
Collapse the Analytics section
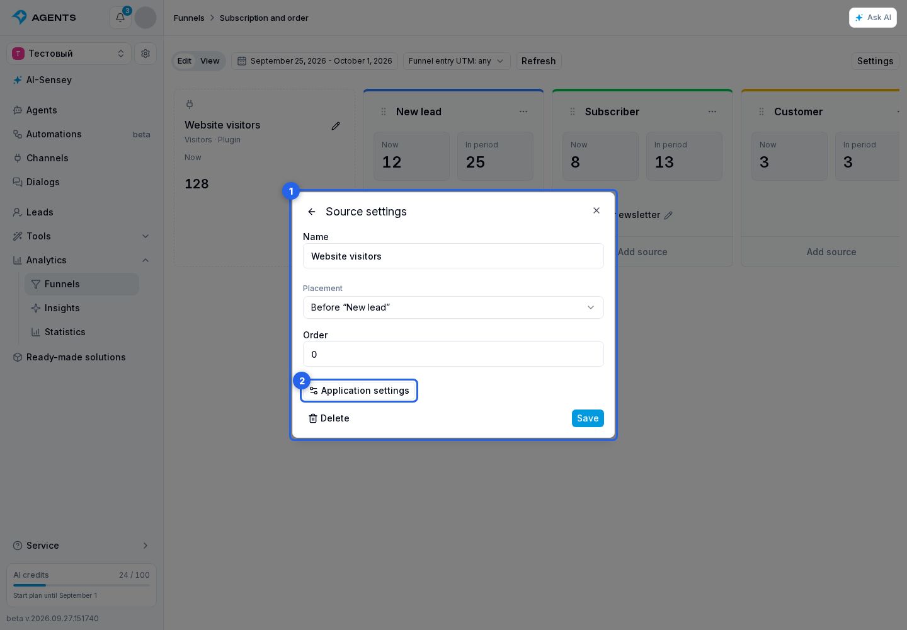[x=82, y=260]
